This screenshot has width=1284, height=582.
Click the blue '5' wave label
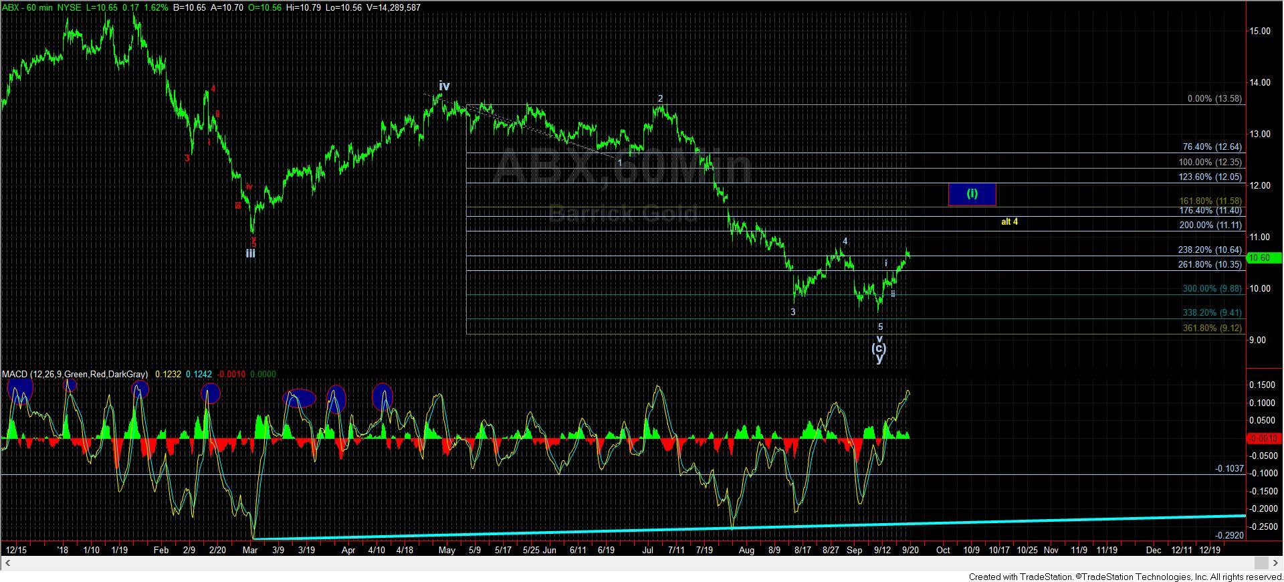click(x=880, y=326)
